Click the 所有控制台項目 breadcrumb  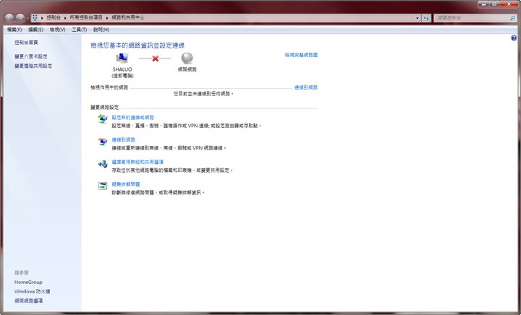click(85, 17)
